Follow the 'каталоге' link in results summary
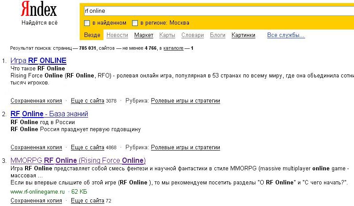This screenshot has height=206, width=354. tap(173, 48)
